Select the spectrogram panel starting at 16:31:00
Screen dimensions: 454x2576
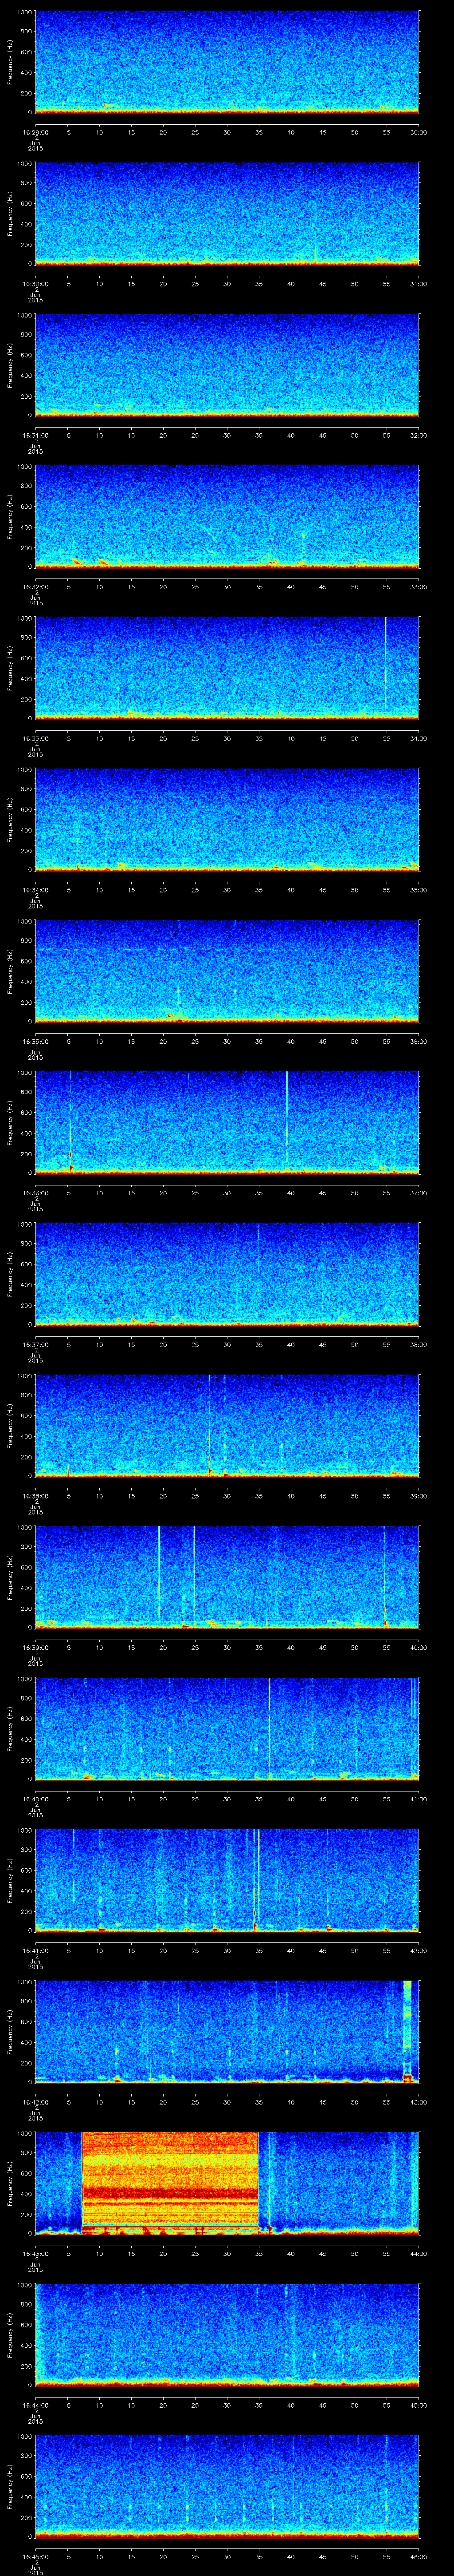(x=227, y=365)
